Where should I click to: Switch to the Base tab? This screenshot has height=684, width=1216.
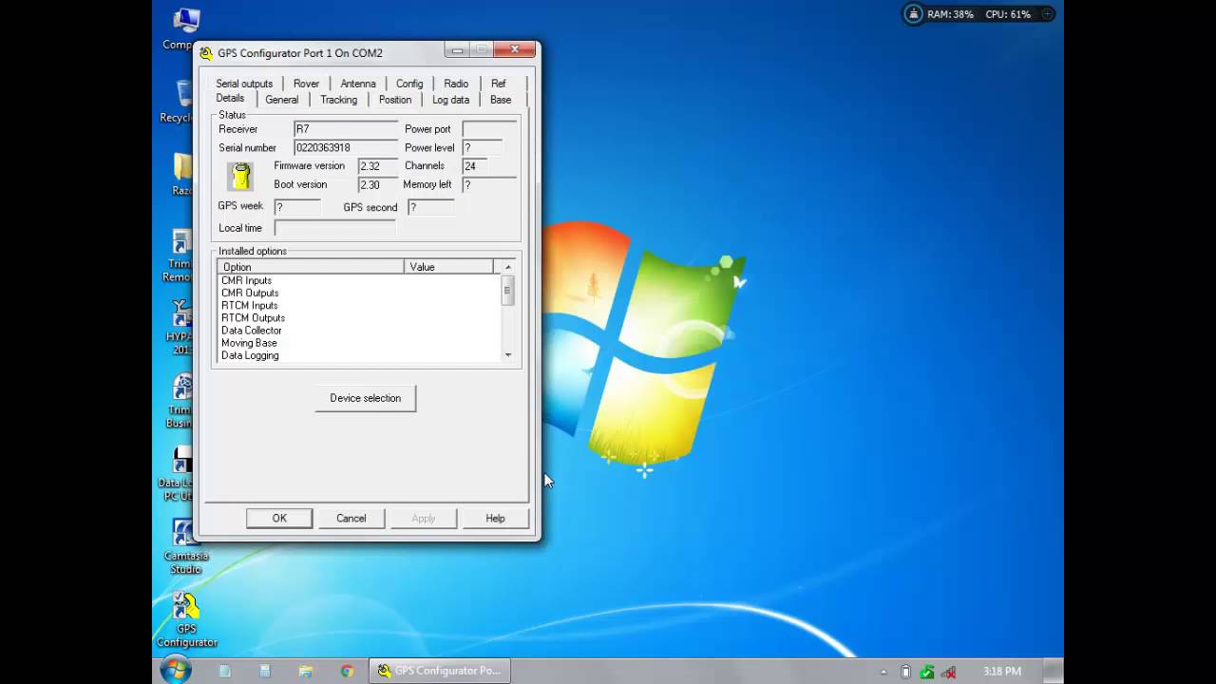point(501,100)
